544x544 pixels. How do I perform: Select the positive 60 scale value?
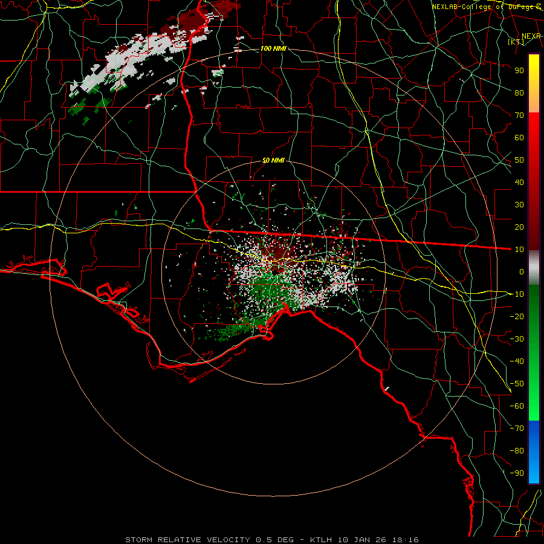519,137
